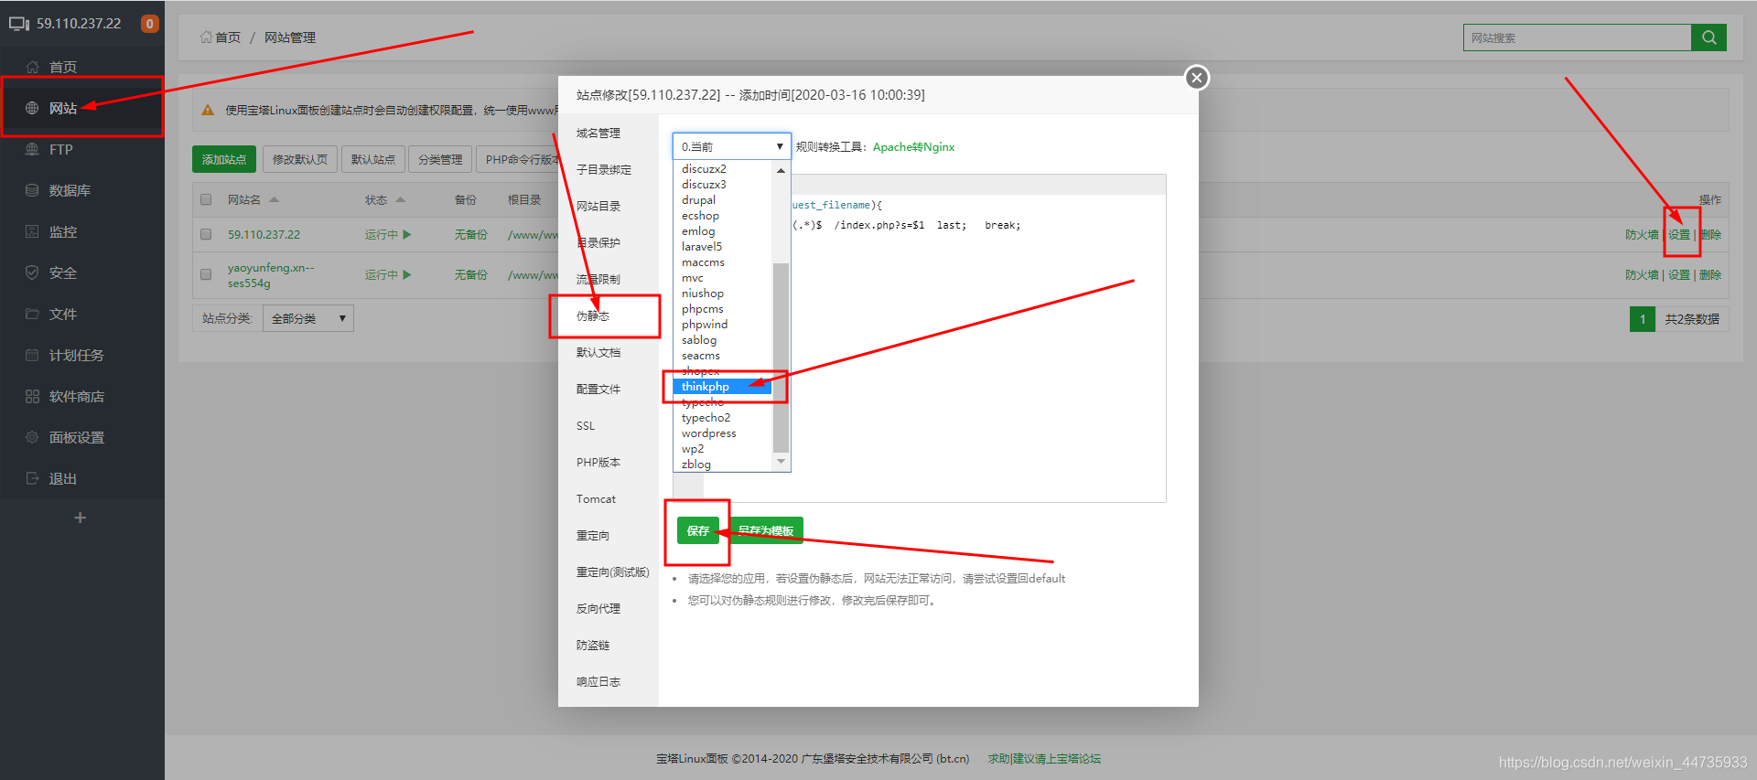Select thinkphp from the rewrite list
The height and width of the screenshot is (780, 1757).
723,387
